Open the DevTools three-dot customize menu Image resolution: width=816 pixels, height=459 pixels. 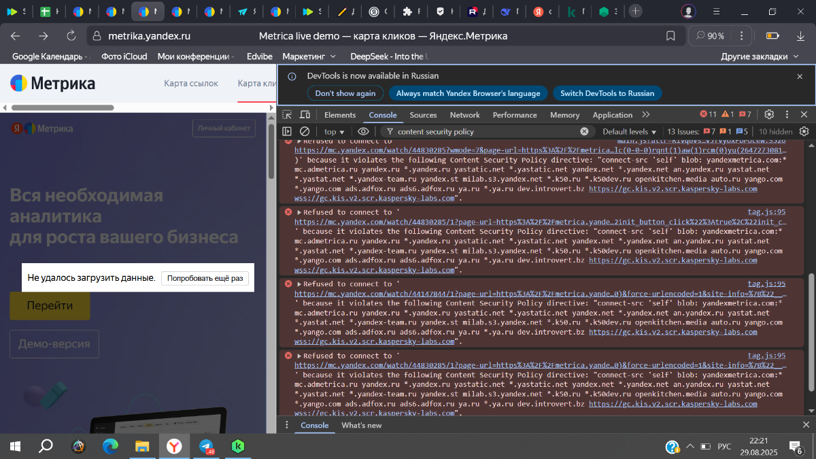point(787,114)
